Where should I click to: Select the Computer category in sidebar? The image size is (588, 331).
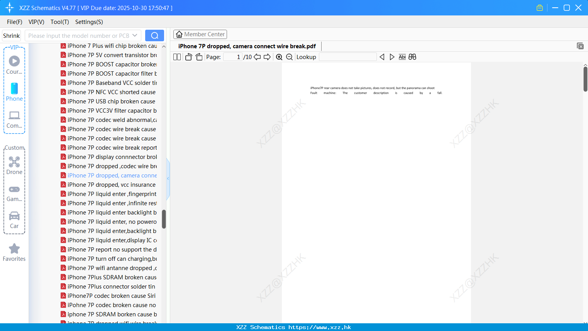[x=14, y=120]
